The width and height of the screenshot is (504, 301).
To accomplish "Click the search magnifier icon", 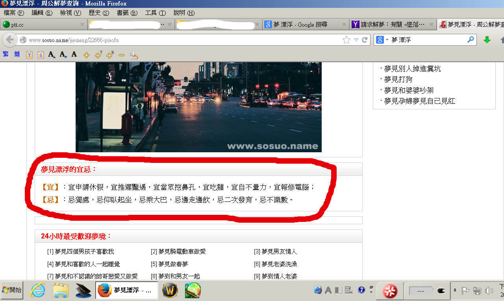I will pyautogui.click(x=471, y=40).
